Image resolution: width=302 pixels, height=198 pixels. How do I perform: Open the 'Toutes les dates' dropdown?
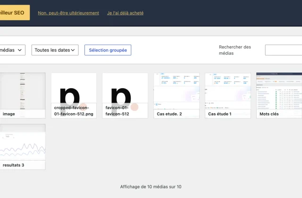55,50
